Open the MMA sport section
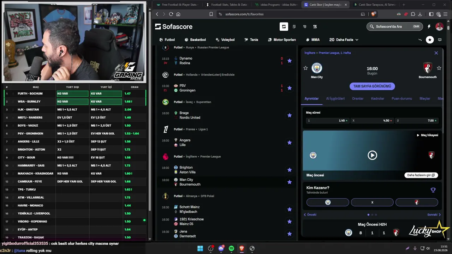 313,40
